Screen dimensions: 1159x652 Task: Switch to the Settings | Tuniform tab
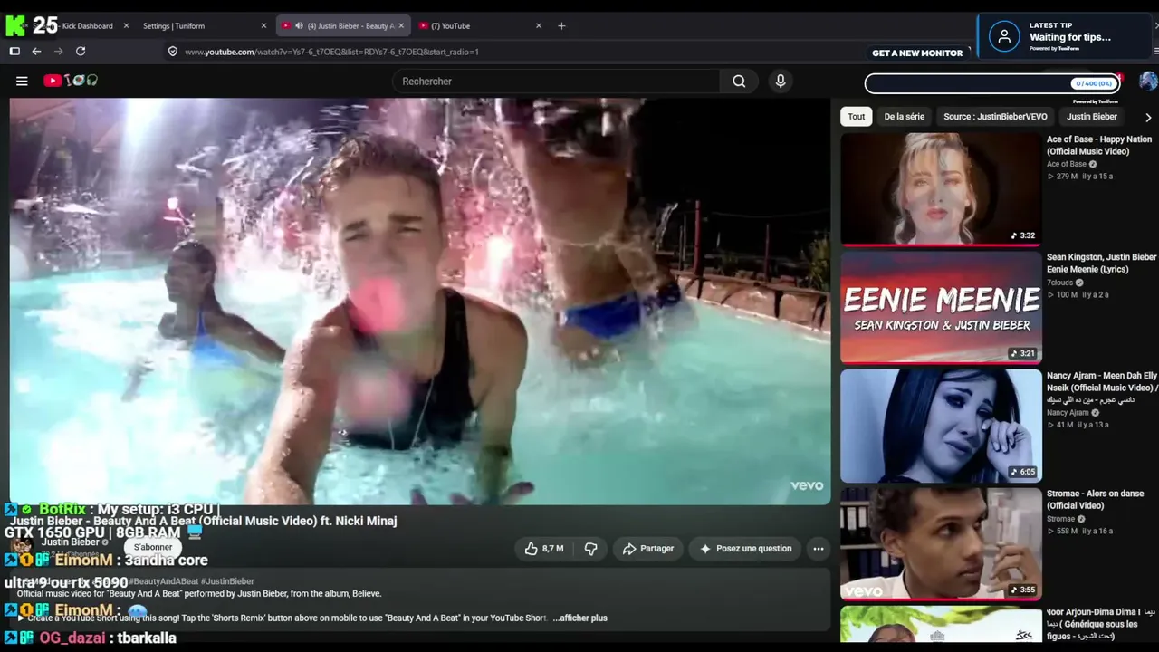(x=205, y=26)
